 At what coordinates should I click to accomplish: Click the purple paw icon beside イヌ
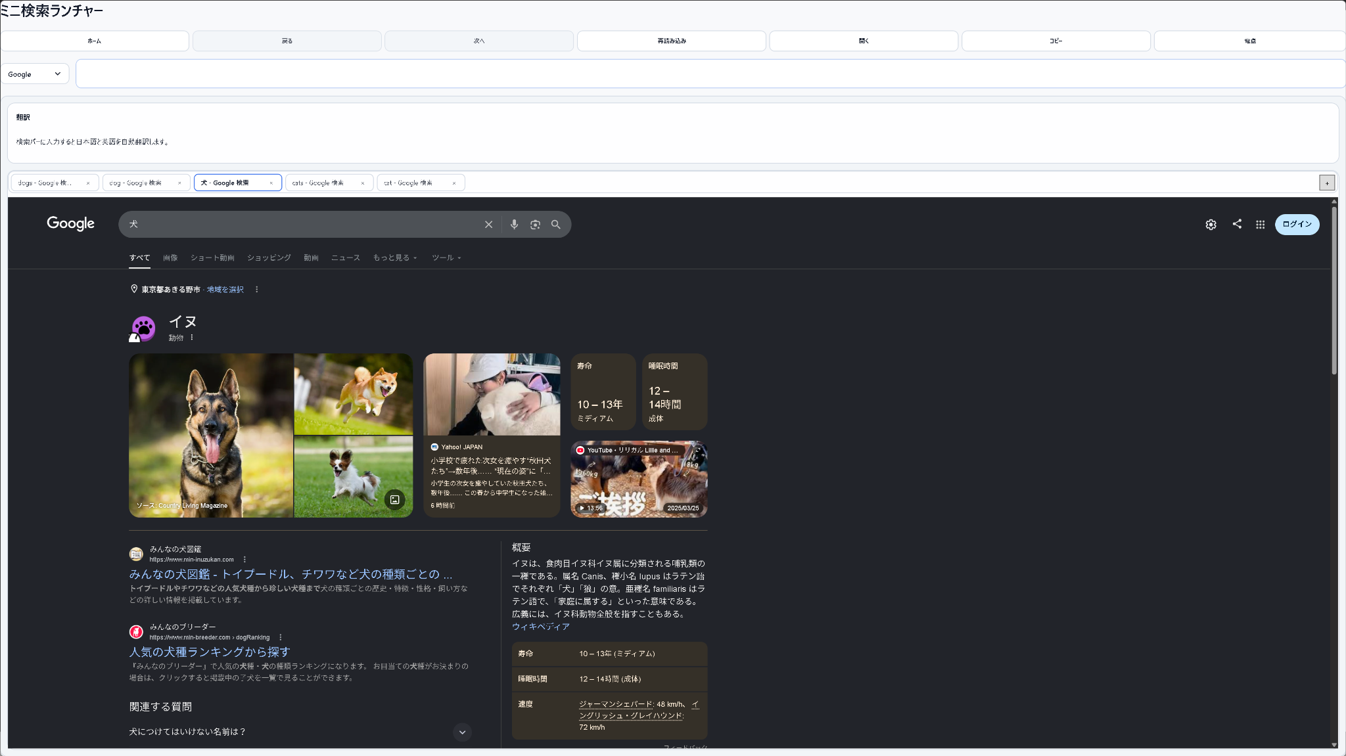(x=143, y=328)
